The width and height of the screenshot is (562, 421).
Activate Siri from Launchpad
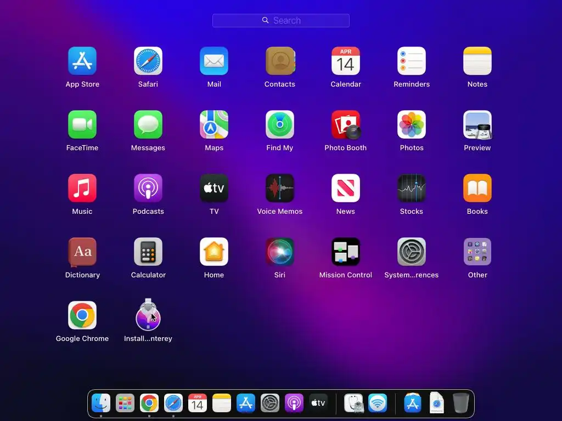point(280,252)
